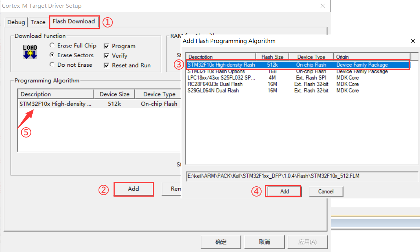This screenshot has width=420, height=252.
Task: Click Add under Programming Algorithm
Action: click(x=133, y=189)
